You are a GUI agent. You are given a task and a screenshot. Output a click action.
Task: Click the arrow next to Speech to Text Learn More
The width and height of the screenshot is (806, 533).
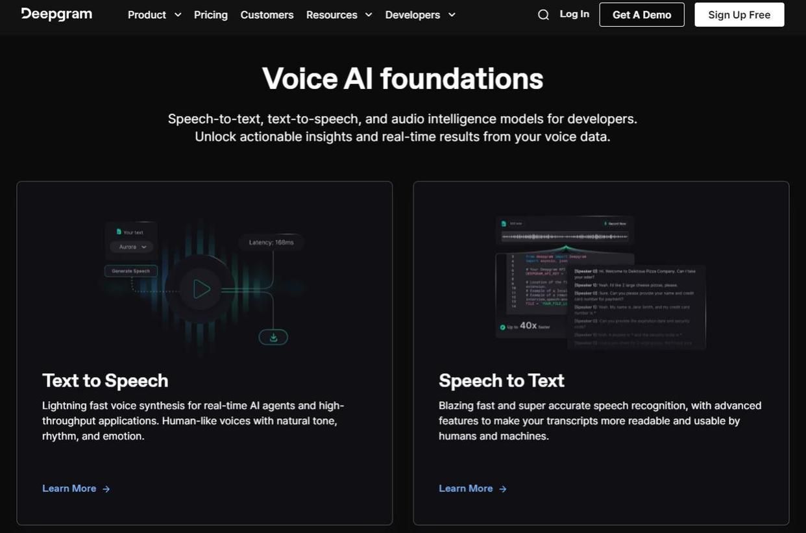click(503, 489)
